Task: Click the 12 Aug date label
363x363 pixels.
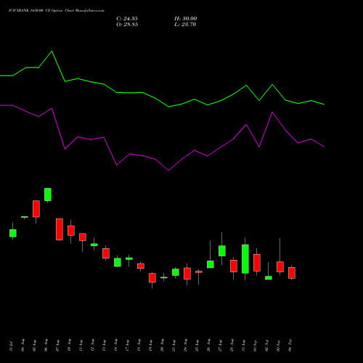Action: click(x=92, y=346)
